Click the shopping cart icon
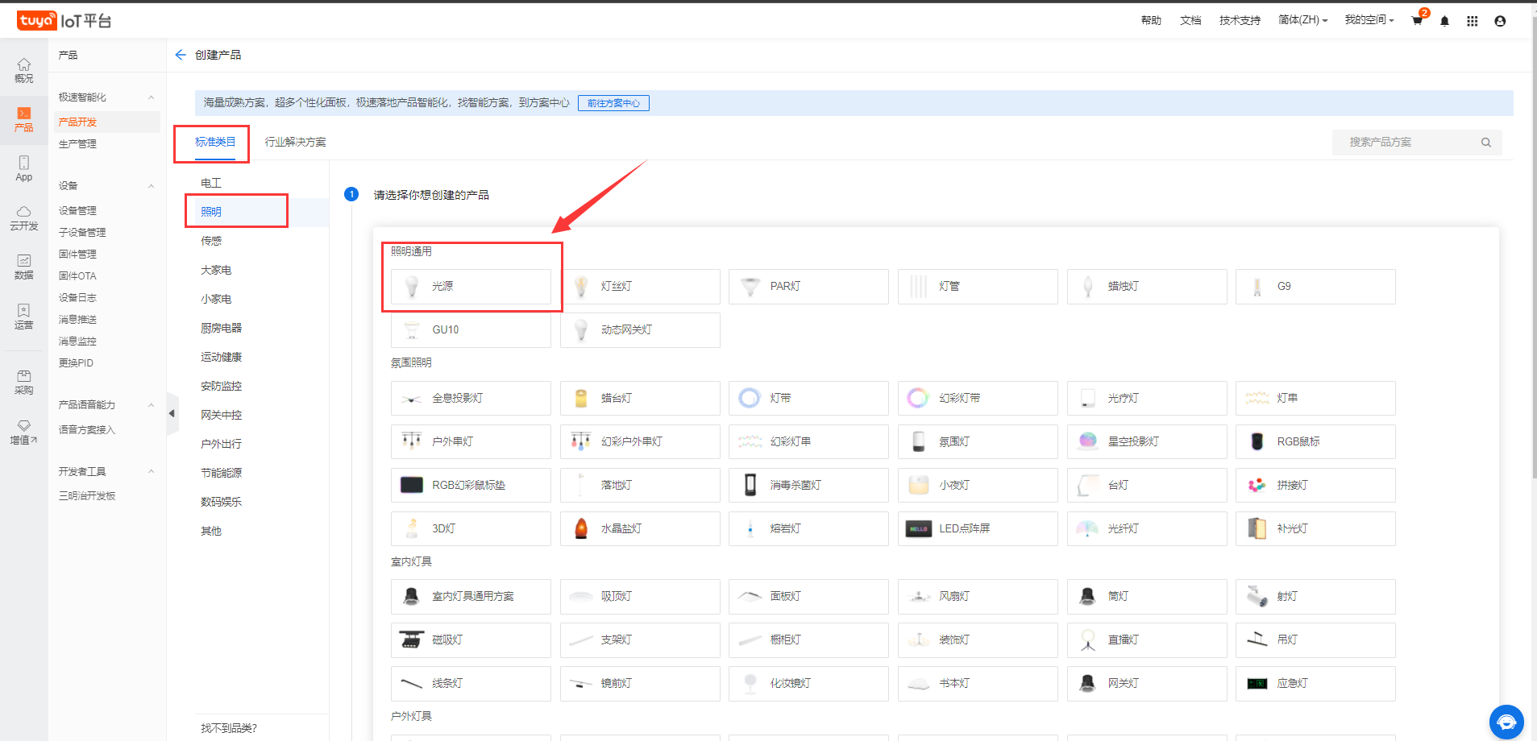1537x741 pixels. coord(1417,21)
